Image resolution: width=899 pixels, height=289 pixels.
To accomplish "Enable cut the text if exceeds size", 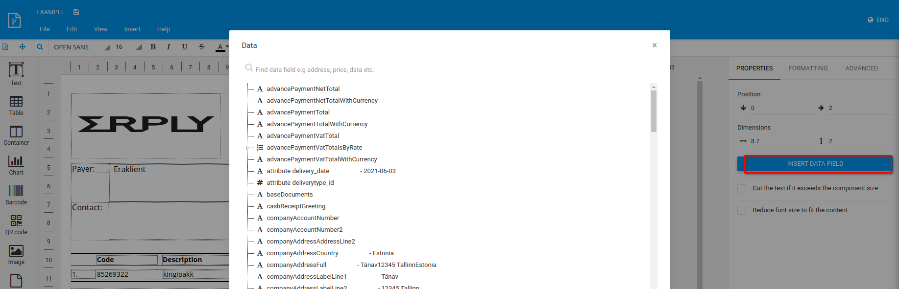I will pyautogui.click(x=742, y=188).
